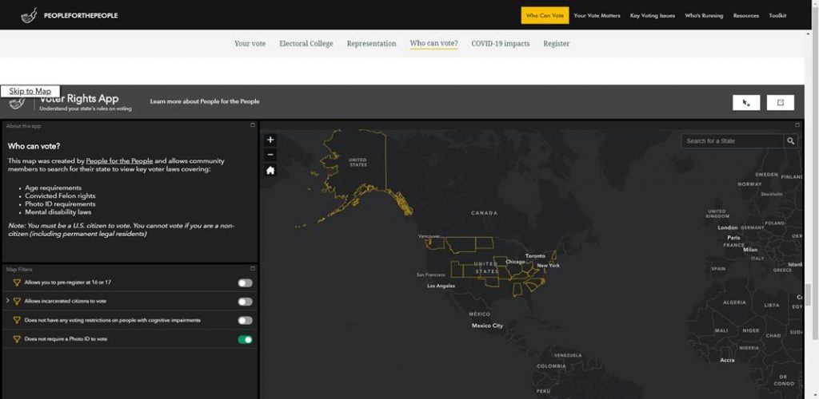Open the Resources menu item
The image size is (819, 399).
[746, 16]
